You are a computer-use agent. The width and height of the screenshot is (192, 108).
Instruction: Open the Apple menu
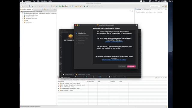22,1
